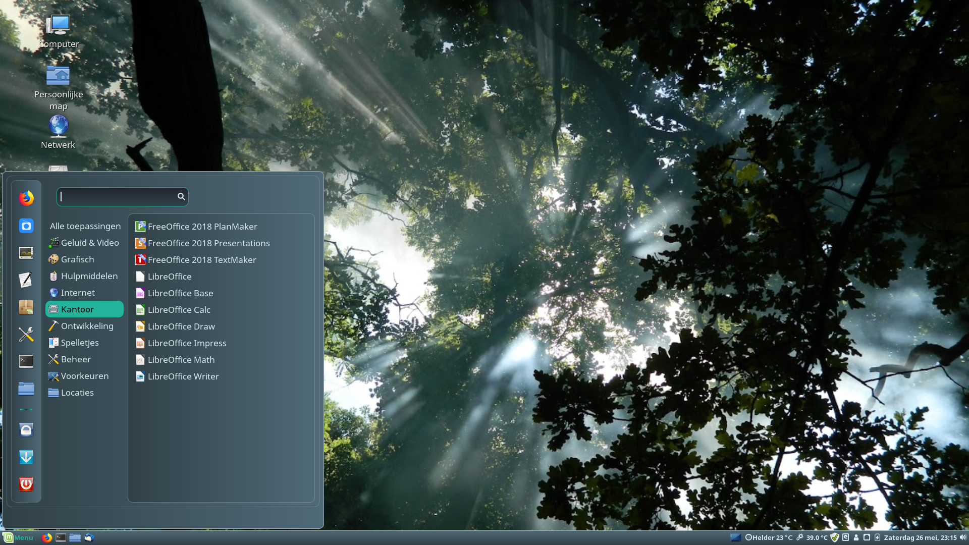This screenshot has width=969, height=545.
Task: Click the lock screen button in the menu
Action: [x=26, y=430]
